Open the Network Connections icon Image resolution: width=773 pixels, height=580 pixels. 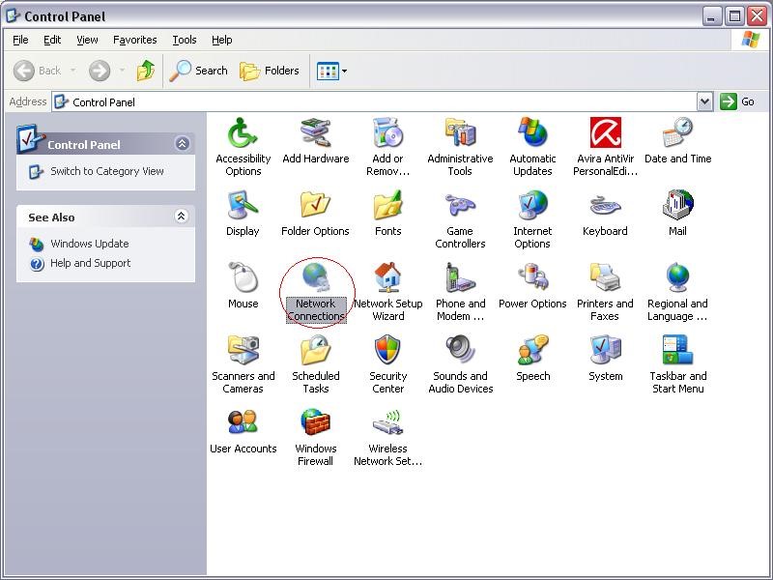coord(316,278)
